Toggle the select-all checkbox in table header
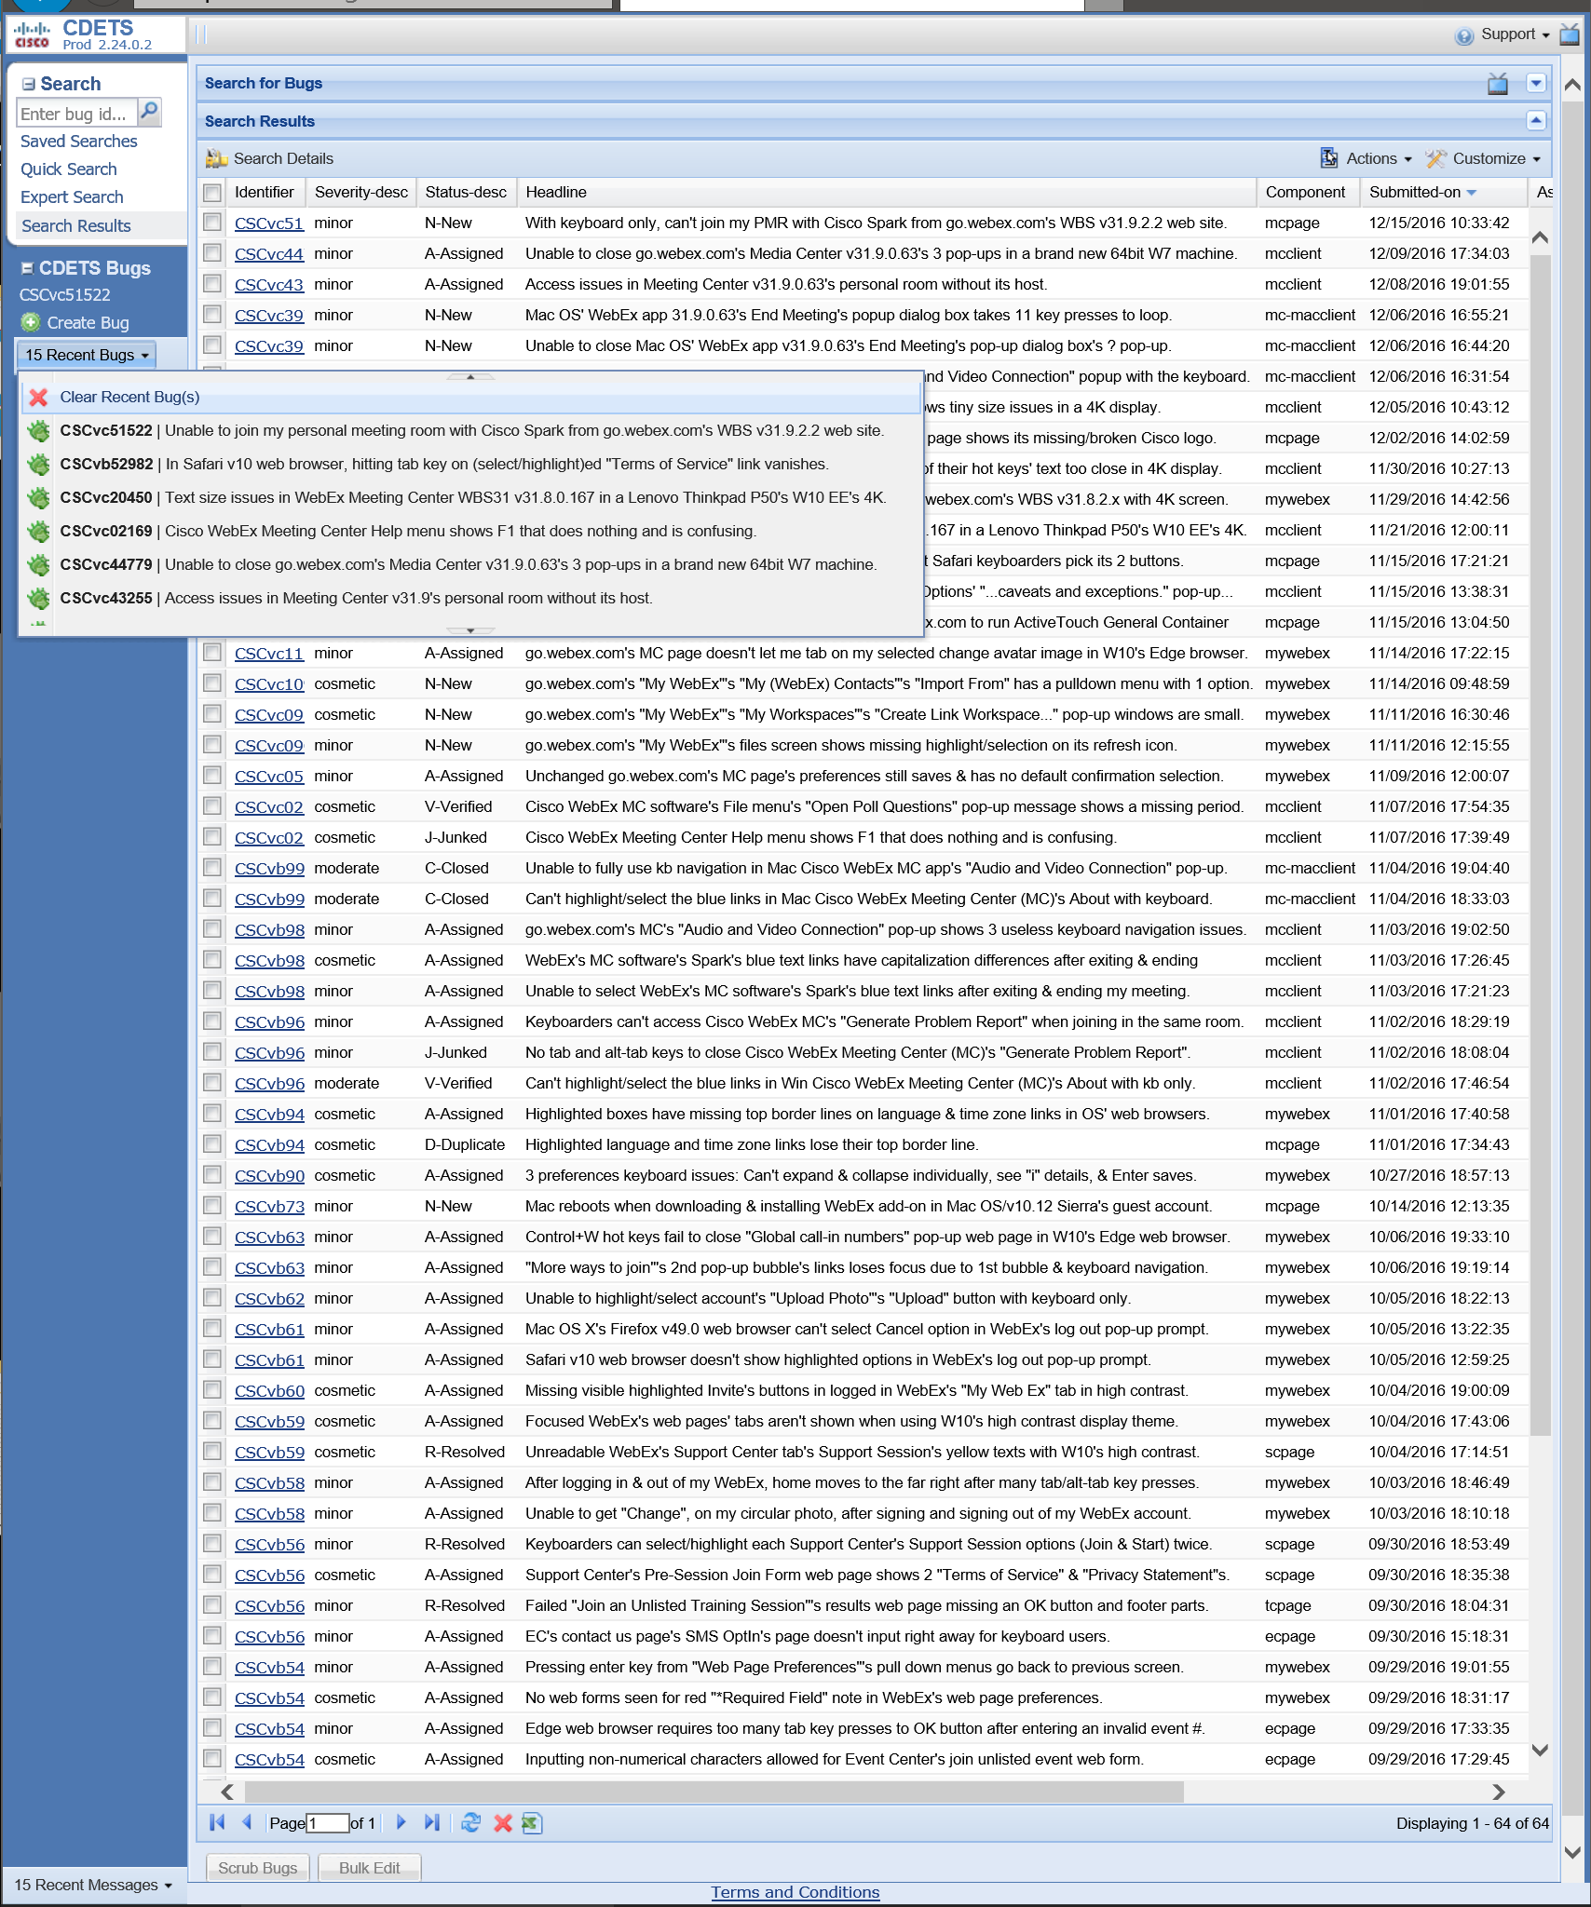 click(212, 193)
